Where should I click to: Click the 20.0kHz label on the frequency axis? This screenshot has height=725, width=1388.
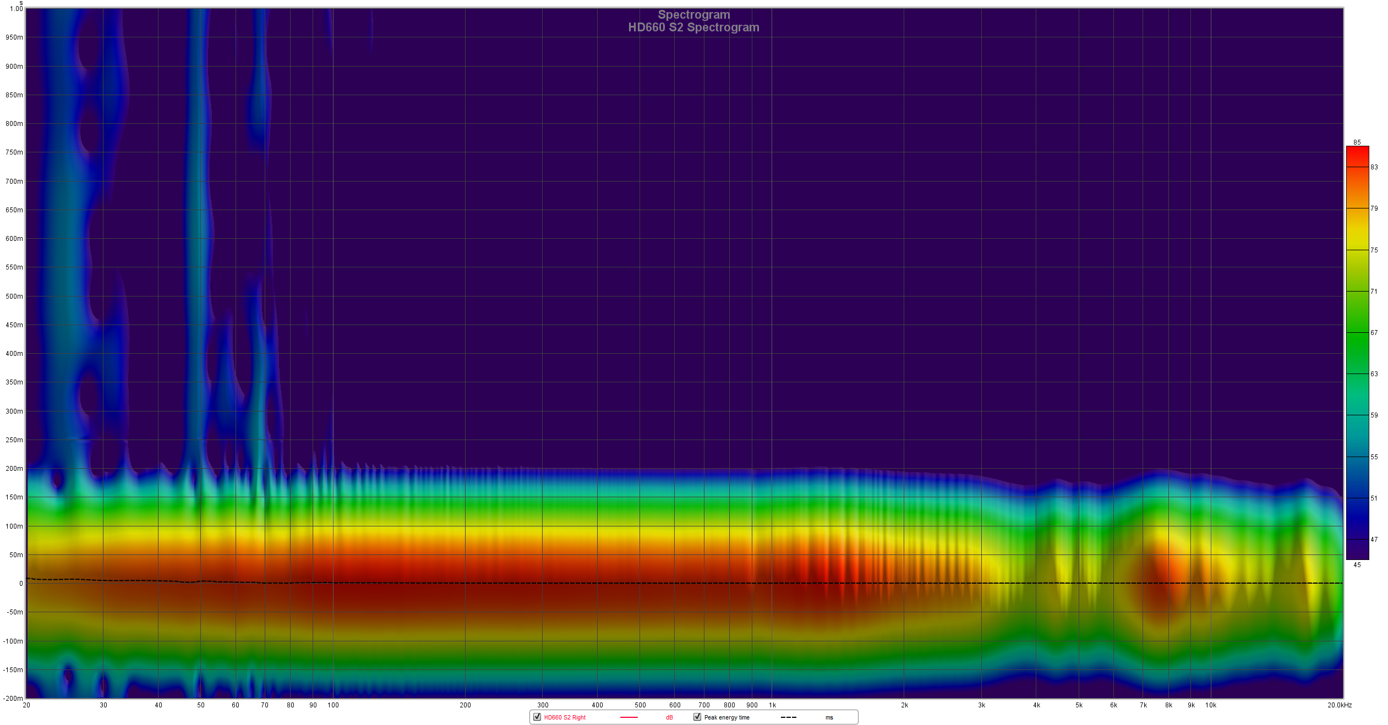click(1339, 705)
